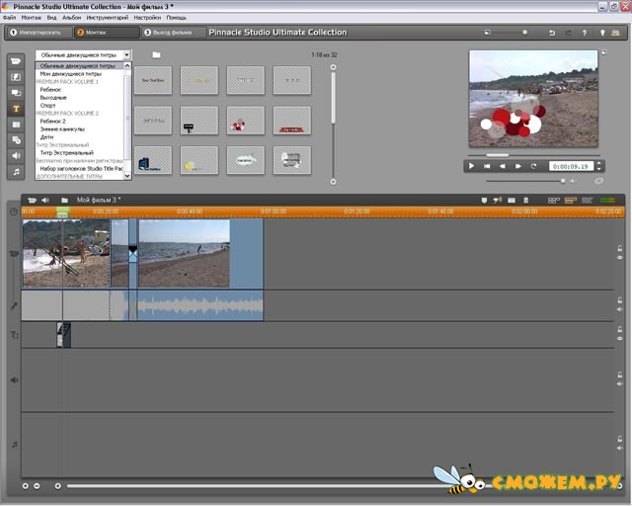Open the video album tab
The height and width of the screenshot is (506, 632).
(x=16, y=61)
